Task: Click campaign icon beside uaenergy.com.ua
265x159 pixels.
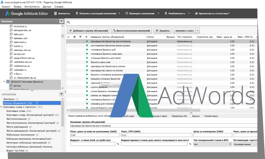Action: (x=11, y=50)
